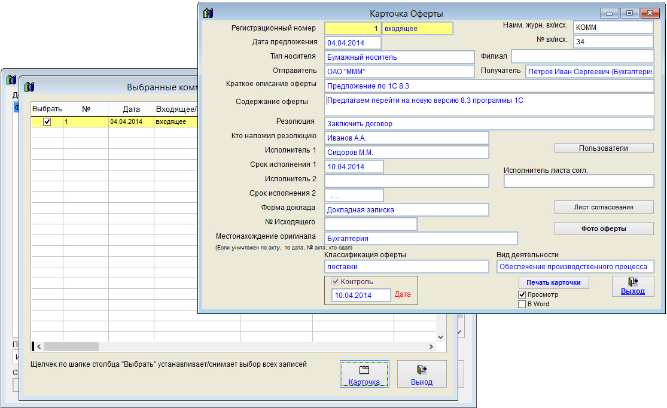The height and width of the screenshot is (408, 667).
Task: Click the Выбрать column header
Action: (47, 109)
